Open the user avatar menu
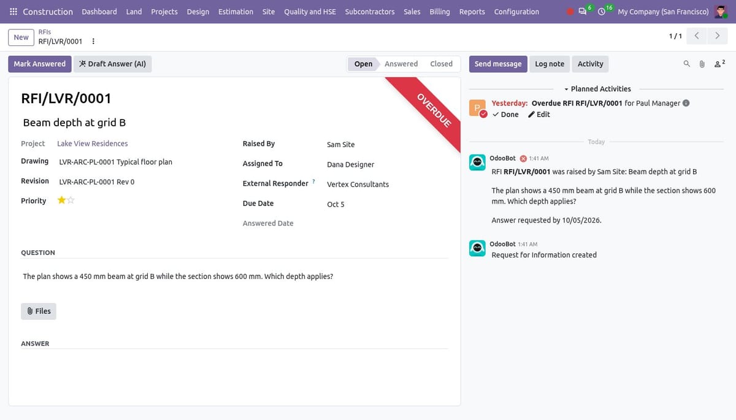The width and height of the screenshot is (736, 420). tap(721, 12)
